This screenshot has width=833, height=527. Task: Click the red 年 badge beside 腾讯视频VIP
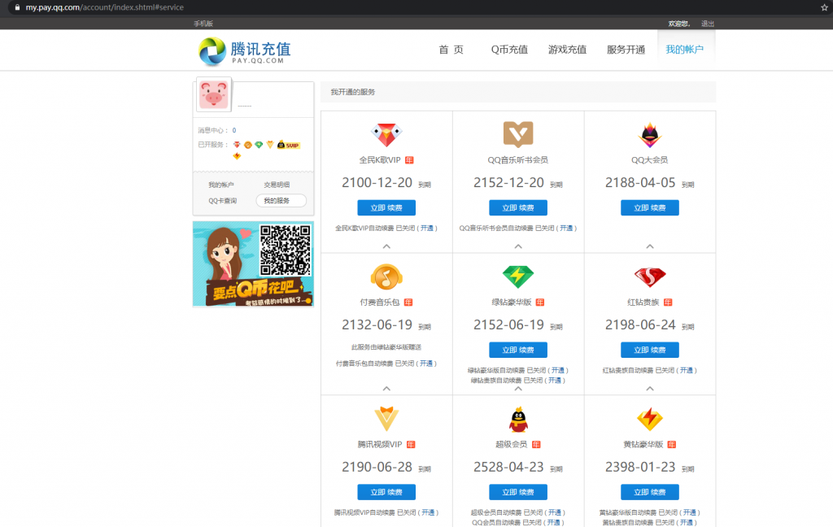(411, 445)
